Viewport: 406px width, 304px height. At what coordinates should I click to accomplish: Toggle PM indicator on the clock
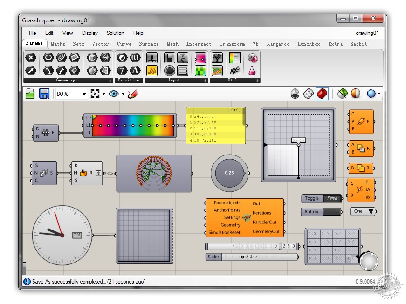pos(77,235)
